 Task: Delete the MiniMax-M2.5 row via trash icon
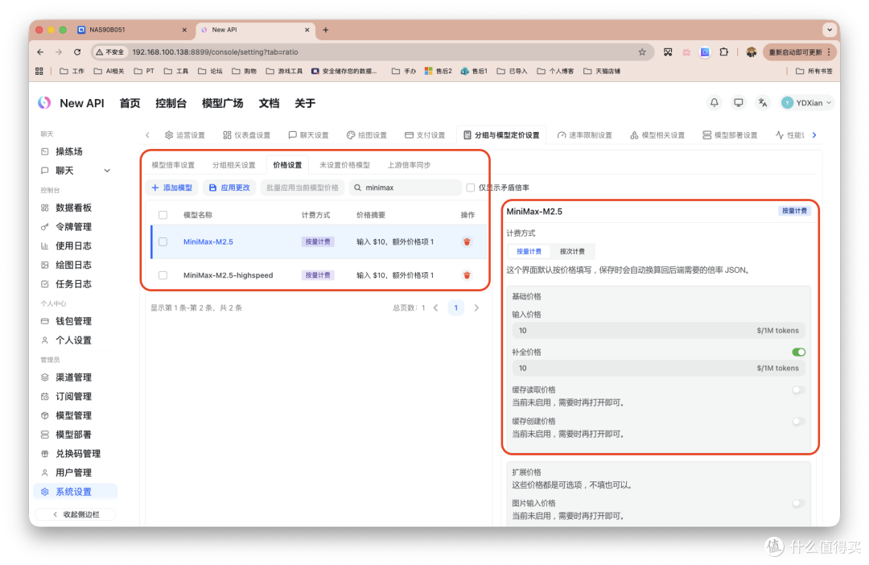coord(467,241)
